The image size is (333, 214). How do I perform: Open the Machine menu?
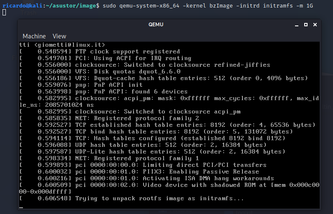tap(34, 36)
